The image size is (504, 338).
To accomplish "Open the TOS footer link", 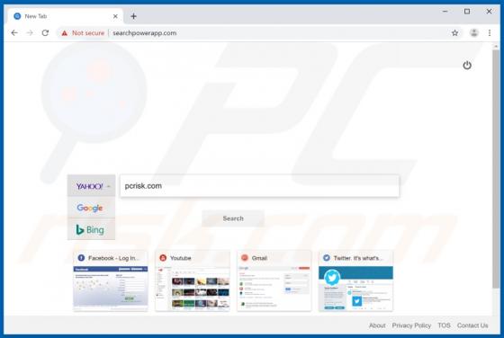I will (x=444, y=325).
